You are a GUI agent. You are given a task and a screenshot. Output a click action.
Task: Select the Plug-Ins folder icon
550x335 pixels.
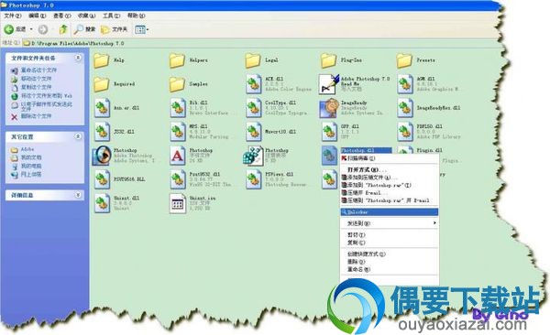pyautogui.click(x=329, y=60)
